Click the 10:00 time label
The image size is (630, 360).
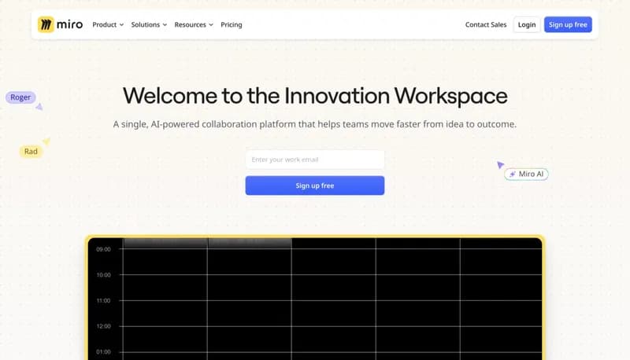(x=103, y=275)
